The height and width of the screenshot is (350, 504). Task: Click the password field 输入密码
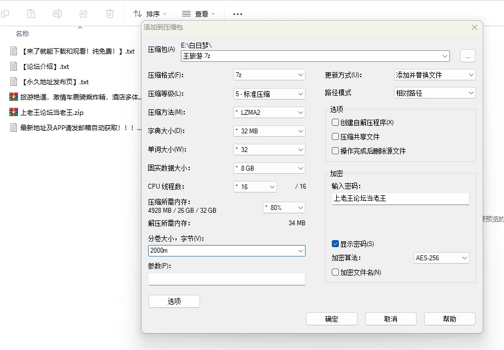401,199
